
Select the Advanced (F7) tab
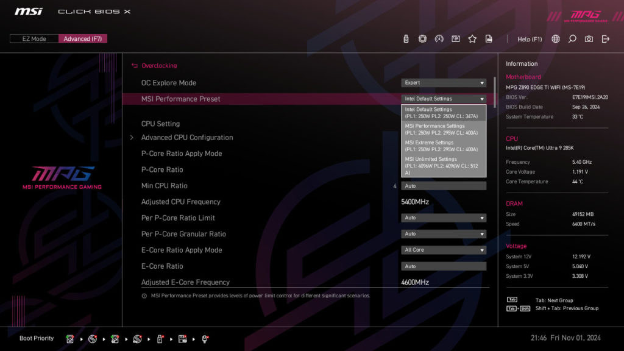pos(82,38)
